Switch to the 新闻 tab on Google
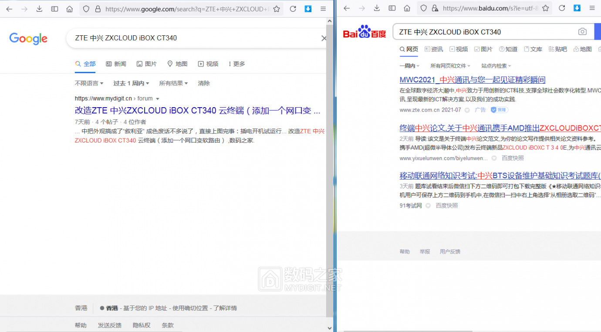 [116, 64]
